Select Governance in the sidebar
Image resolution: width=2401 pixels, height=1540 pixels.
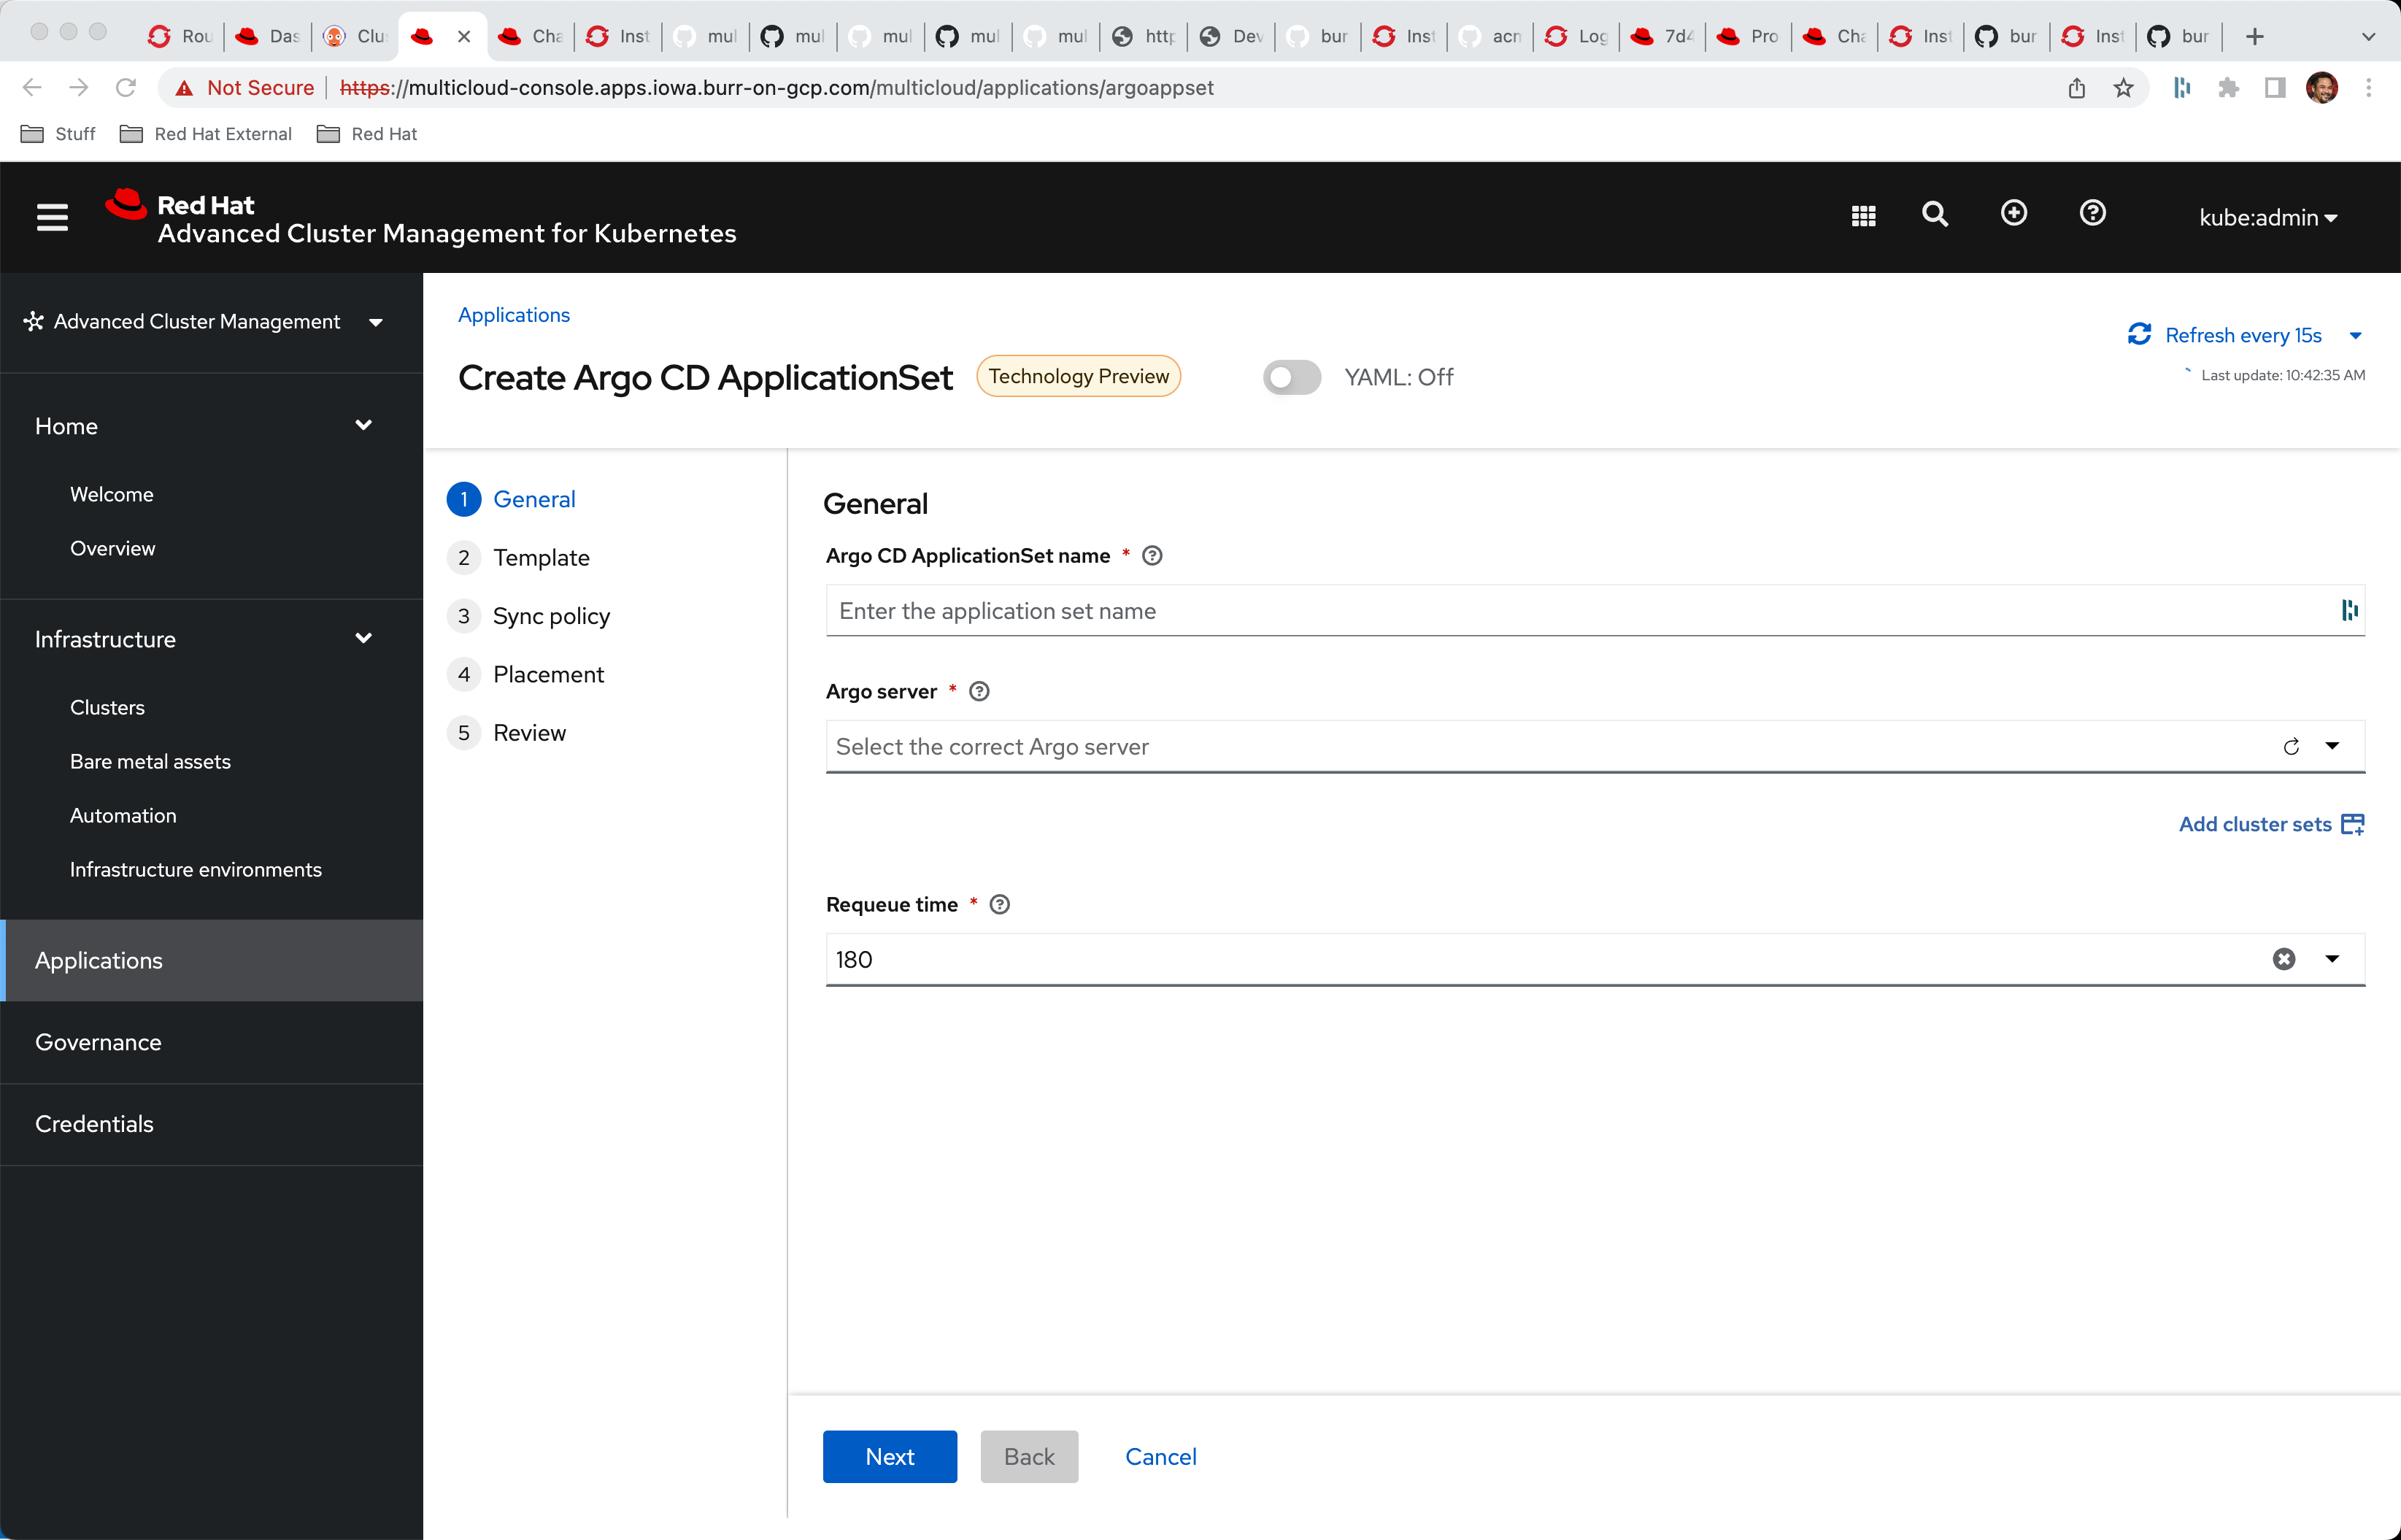(x=98, y=1042)
